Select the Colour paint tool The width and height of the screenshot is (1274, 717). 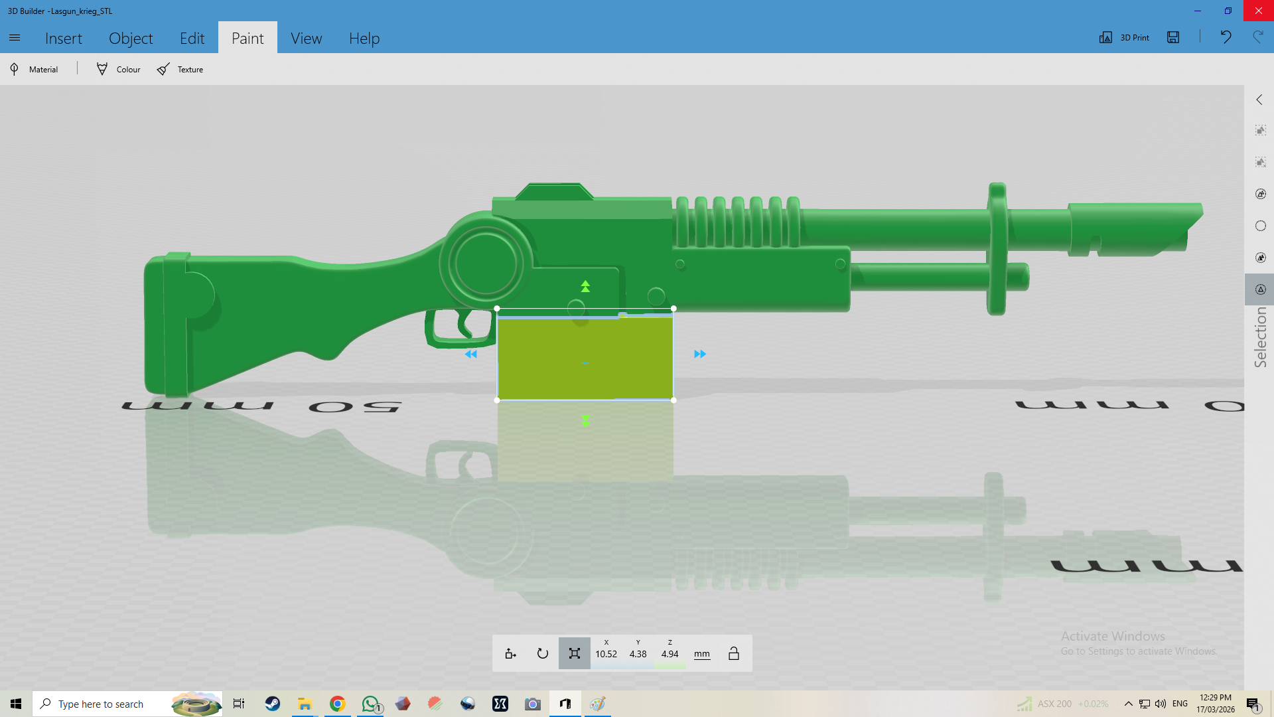[119, 69]
